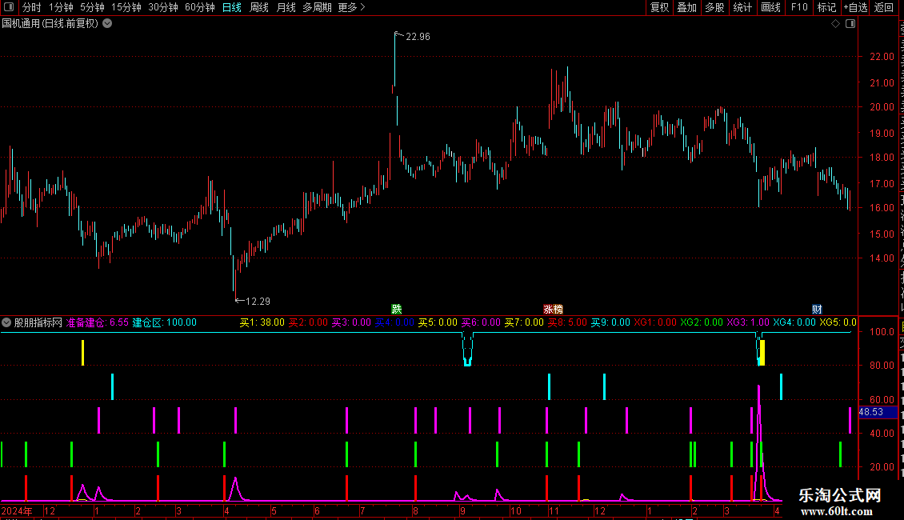Click the diamond icon above price chart

click(835, 24)
